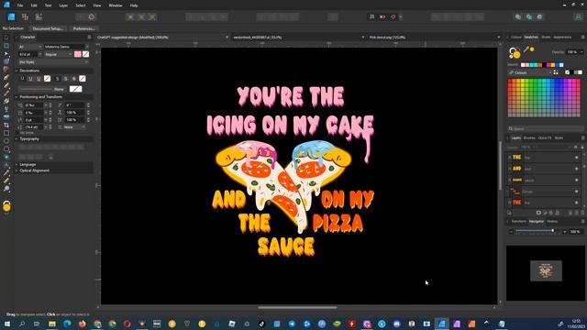Open the File menu
This screenshot has height=330, width=587.
click(20, 5)
